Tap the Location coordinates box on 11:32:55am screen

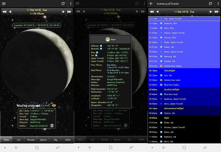[37, 25]
